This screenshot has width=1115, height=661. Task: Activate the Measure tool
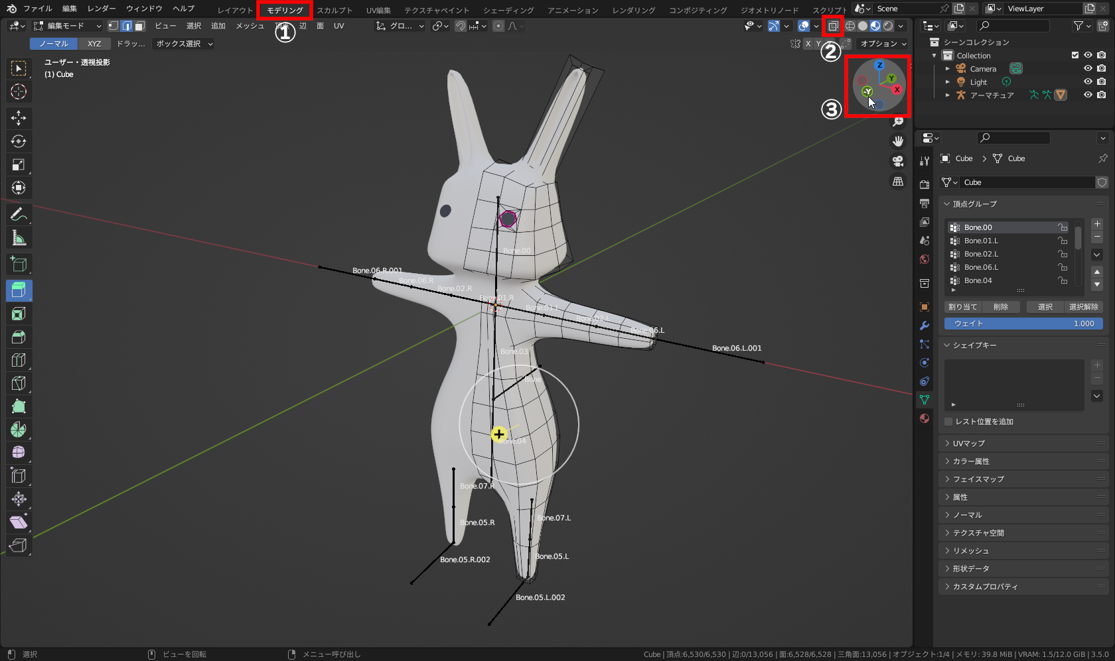click(x=19, y=237)
